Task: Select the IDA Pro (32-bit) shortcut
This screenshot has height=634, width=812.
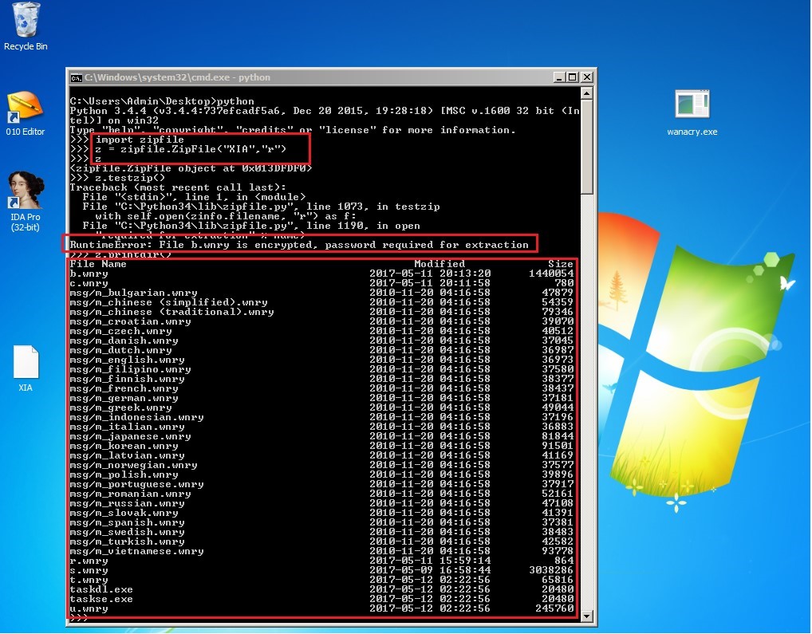Action: [26, 201]
